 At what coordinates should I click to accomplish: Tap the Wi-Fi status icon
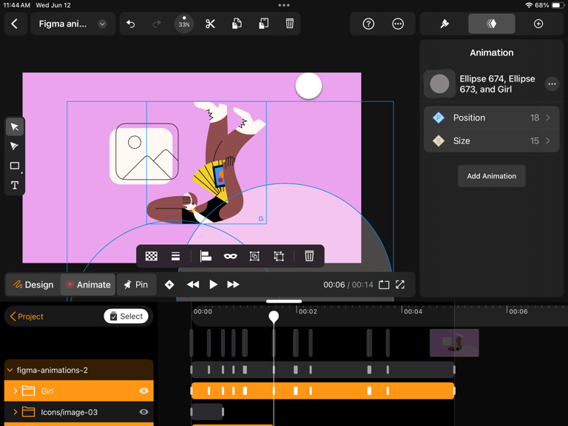529,5
